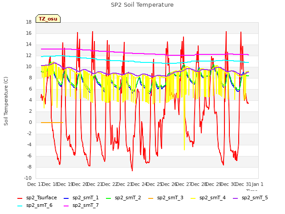Click the yellow sp2_smT_4 legend swatch
This screenshot has width=285, height=214.
click(x=193, y=198)
